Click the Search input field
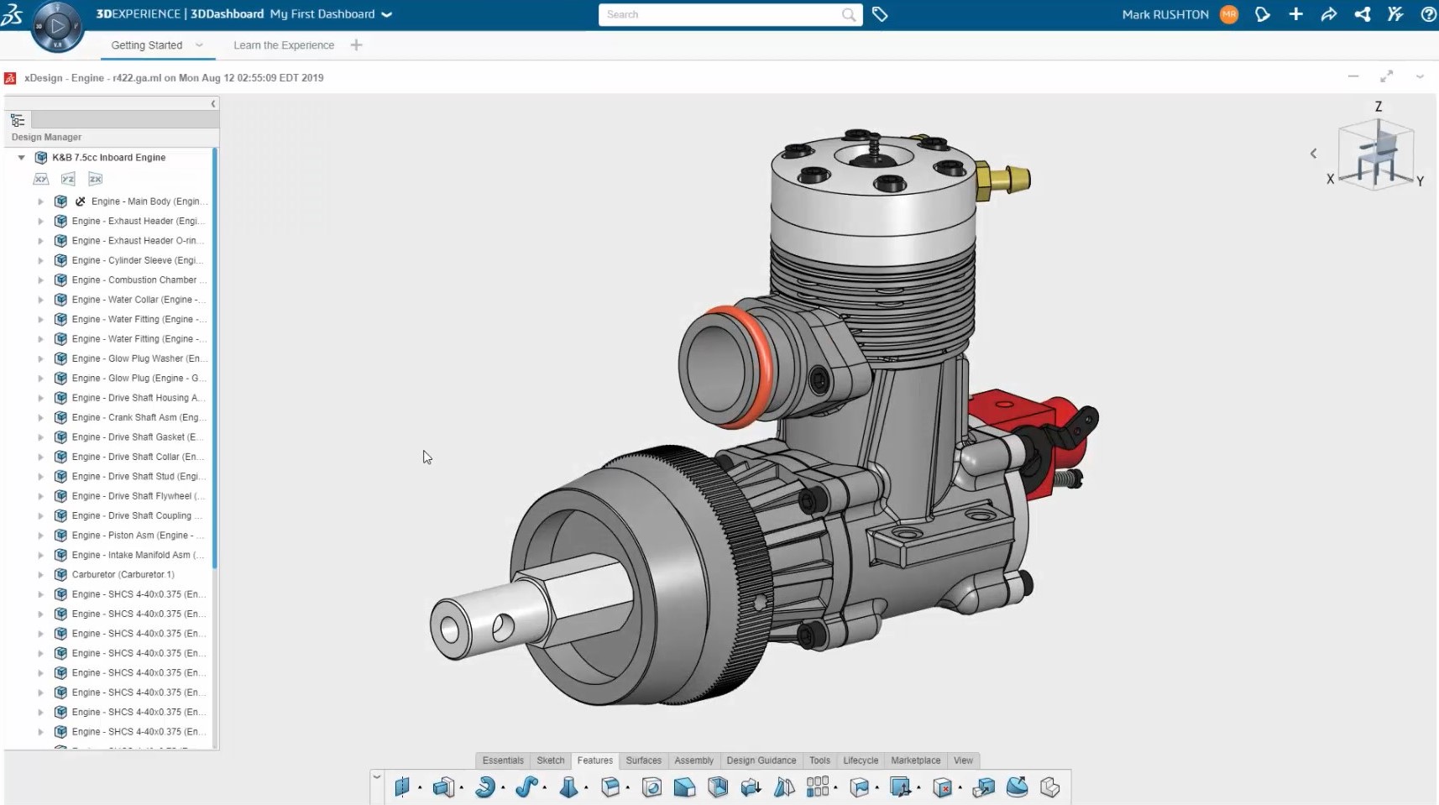Viewport: 1439px width, 805px height. (722, 14)
